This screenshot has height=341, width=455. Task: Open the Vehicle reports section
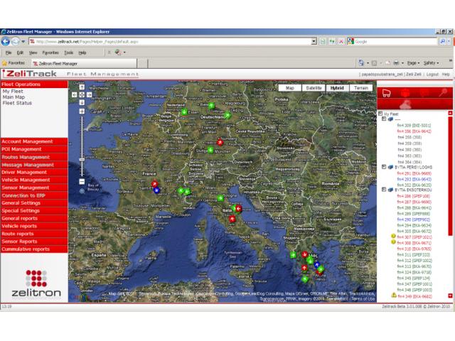(34, 226)
